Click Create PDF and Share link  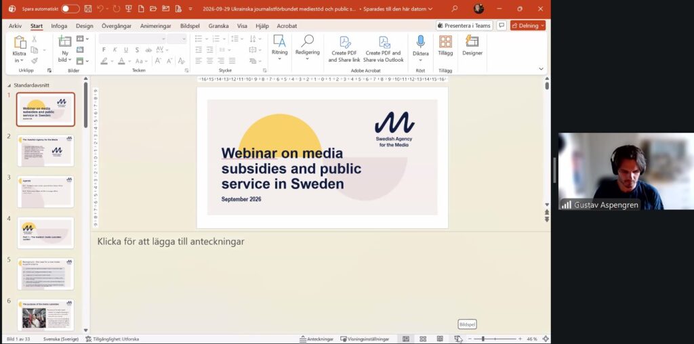(x=344, y=49)
